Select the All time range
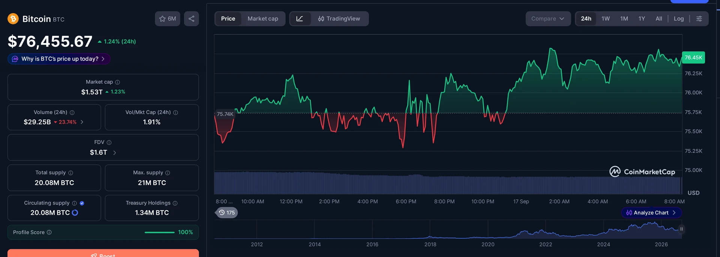720x257 pixels. [659, 19]
